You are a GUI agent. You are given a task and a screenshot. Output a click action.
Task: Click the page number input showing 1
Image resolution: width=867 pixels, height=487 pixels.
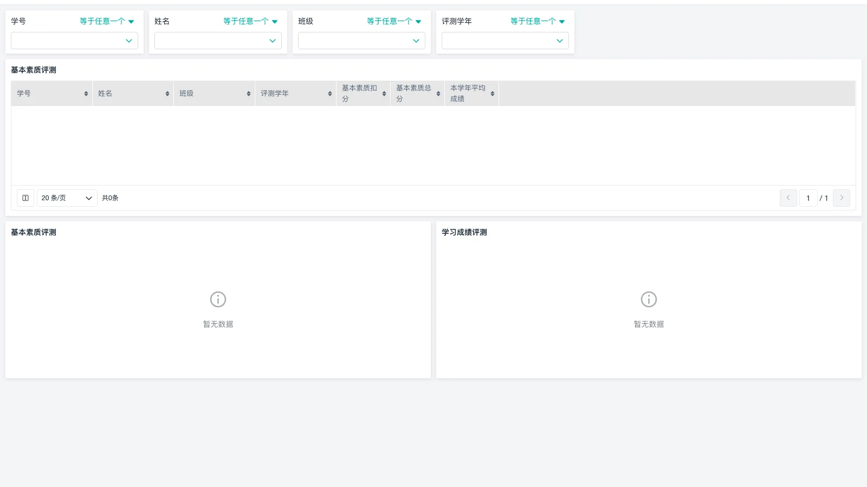coord(808,198)
